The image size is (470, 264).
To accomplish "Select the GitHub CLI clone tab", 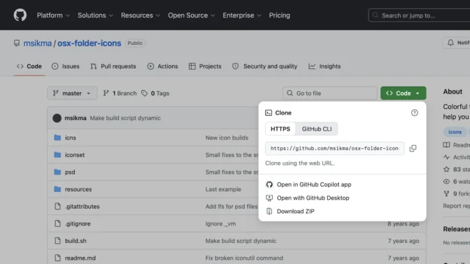I will click(x=317, y=129).
